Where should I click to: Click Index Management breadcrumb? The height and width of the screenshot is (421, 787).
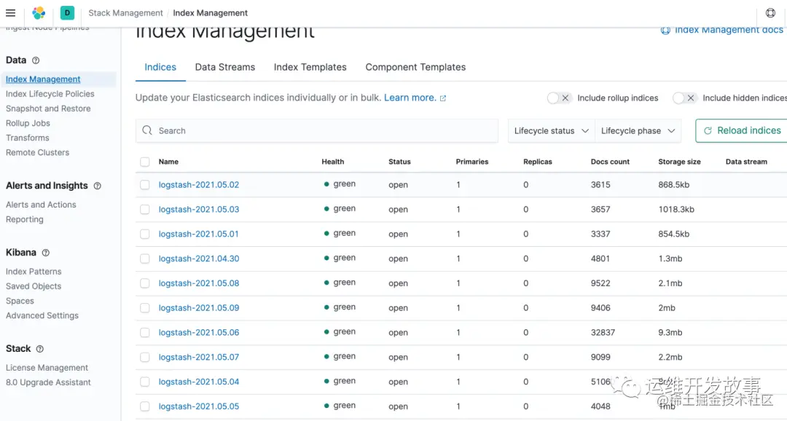click(211, 13)
